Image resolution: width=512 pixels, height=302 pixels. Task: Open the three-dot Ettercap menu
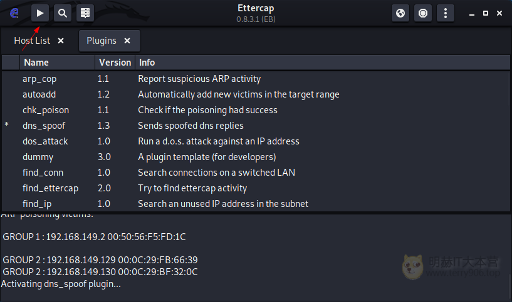tap(446, 13)
